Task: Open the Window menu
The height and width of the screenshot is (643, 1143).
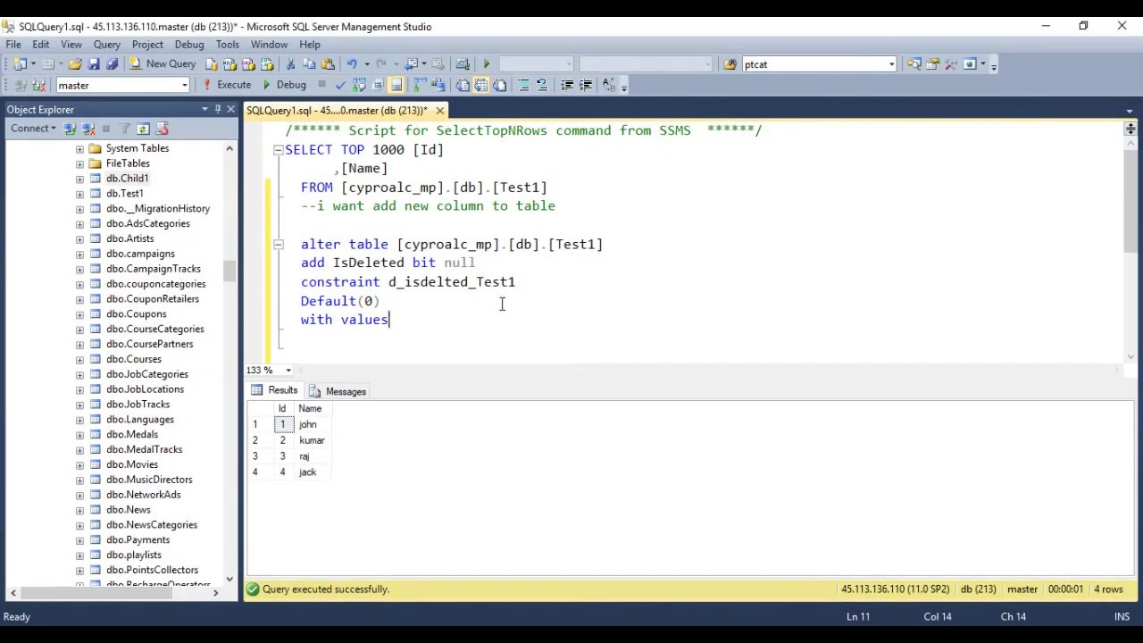Action: pyautogui.click(x=269, y=44)
